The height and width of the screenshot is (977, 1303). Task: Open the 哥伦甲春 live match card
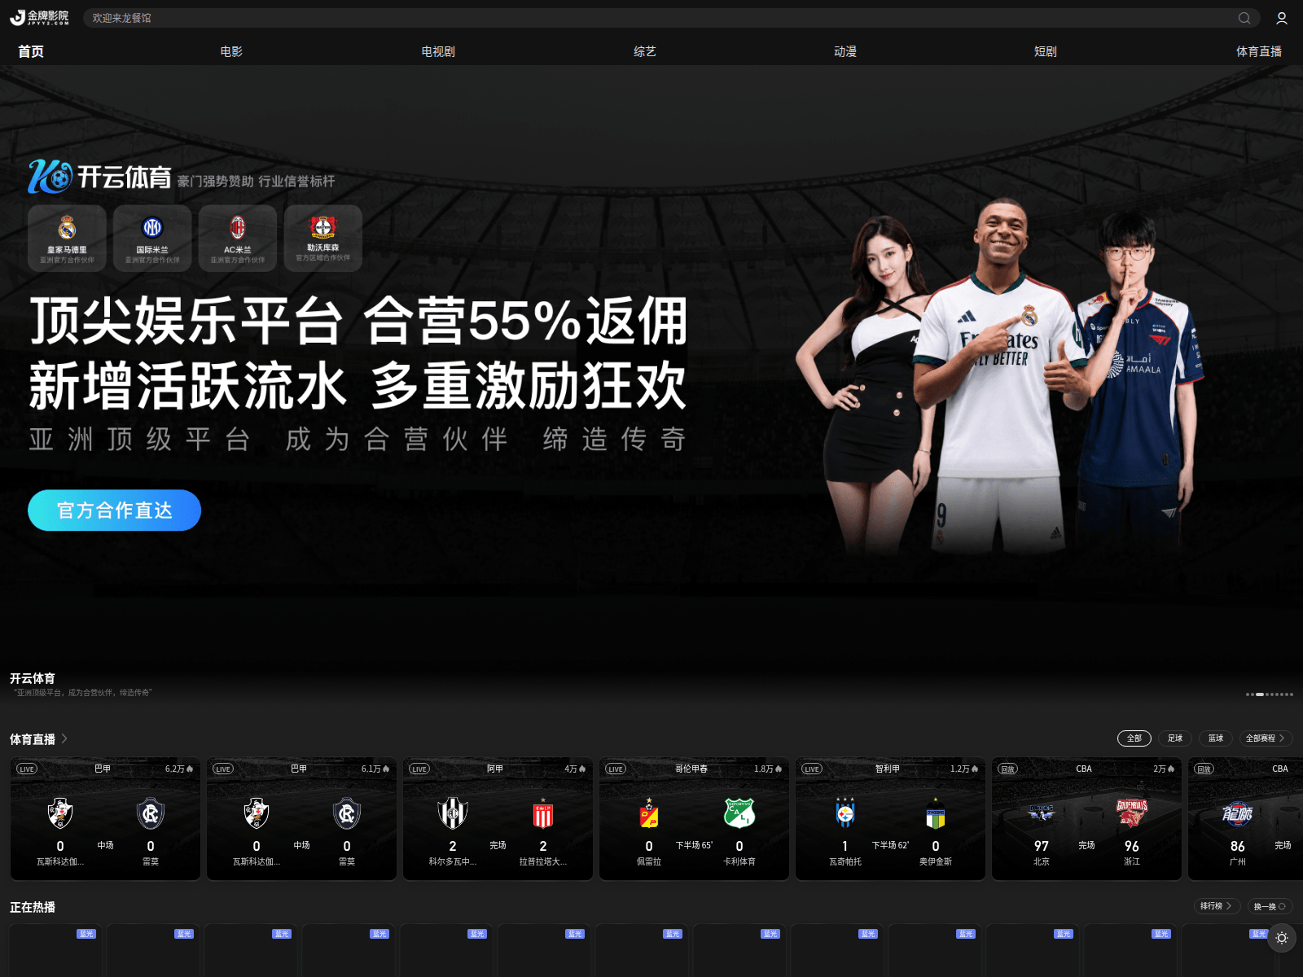[x=694, y=819]
